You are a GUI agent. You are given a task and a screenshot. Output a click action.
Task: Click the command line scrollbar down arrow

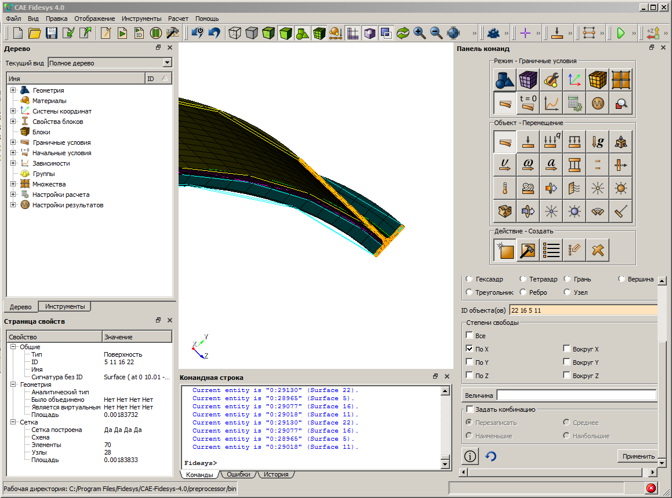click(445, 464)
